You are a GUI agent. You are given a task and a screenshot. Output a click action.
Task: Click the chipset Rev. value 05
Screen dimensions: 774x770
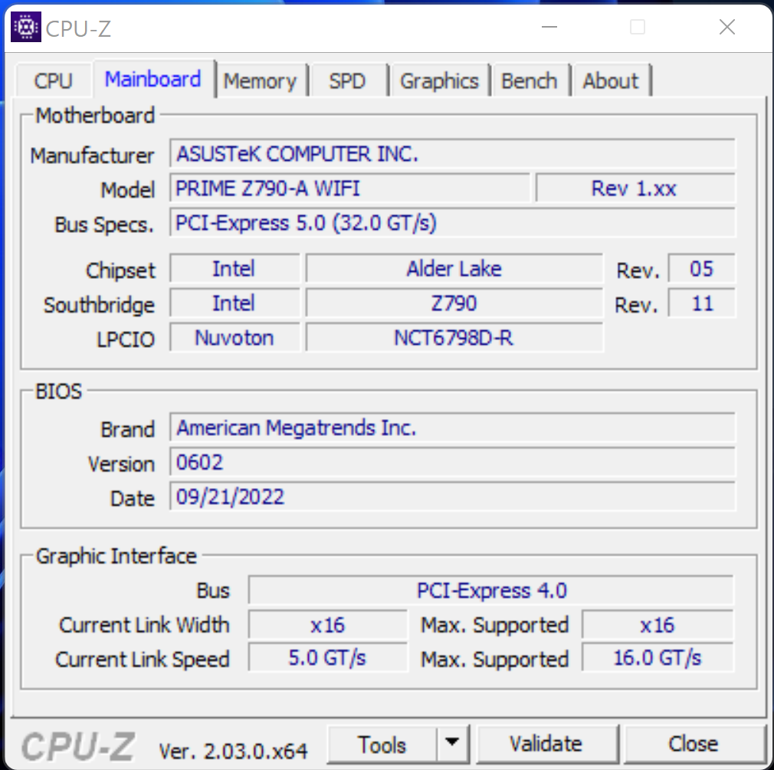tap(701, 268)
